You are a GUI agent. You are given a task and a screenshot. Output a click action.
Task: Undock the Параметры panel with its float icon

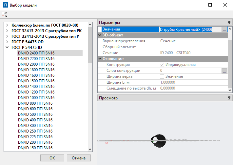pos(229,23)
